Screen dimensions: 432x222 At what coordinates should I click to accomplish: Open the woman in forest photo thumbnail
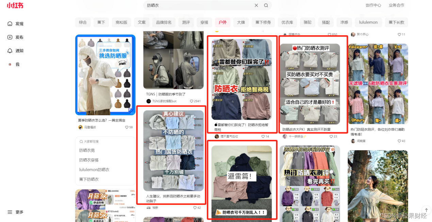[378, 186]
